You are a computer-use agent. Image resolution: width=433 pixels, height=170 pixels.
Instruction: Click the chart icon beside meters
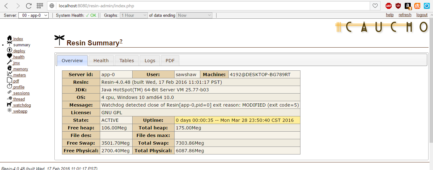(x=10, y=74)
